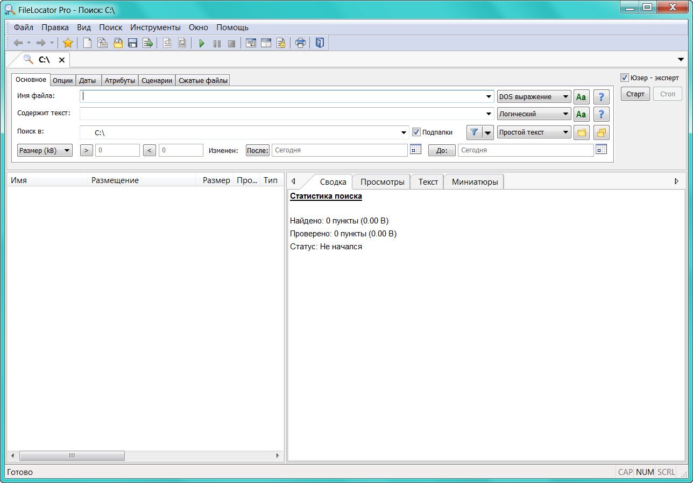
Task: Open the DOS выражение dropdown
Action: (x=534, y=97)
